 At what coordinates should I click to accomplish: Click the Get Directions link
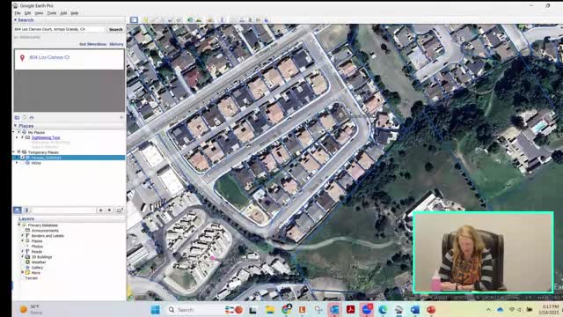tap(92, 44)
